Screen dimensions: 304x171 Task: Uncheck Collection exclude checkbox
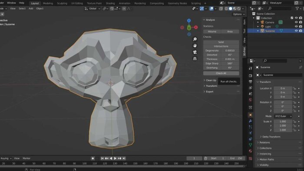(292, 18)
